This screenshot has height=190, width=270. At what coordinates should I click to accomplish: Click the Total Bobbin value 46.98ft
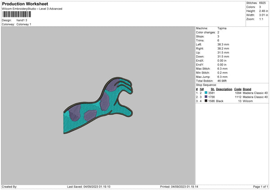[x=222, y=81]
